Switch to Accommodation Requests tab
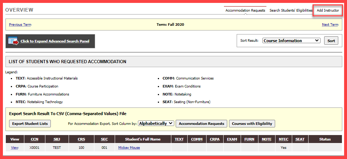 tap(245, 11)
